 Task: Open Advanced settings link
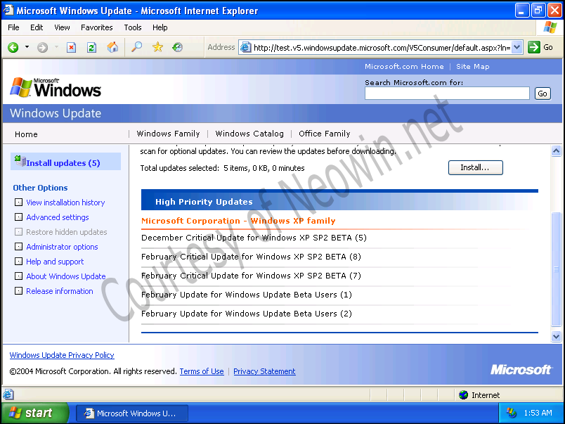click(58, 217)
